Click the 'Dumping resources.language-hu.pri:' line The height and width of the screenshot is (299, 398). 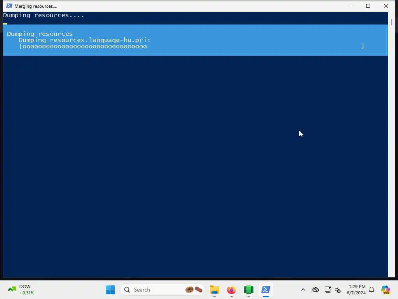[84, 40]
